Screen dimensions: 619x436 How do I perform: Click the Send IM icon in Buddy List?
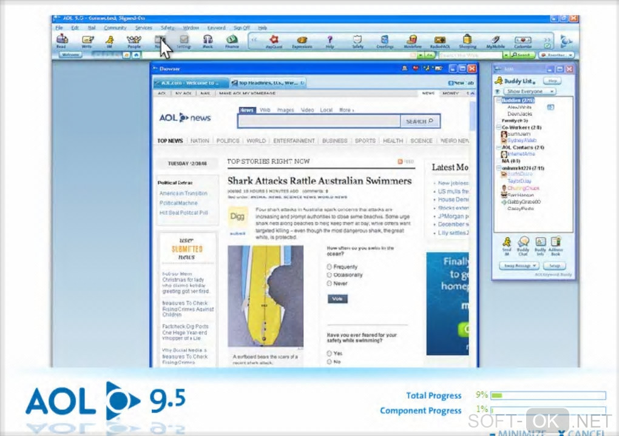pos(507,246)
